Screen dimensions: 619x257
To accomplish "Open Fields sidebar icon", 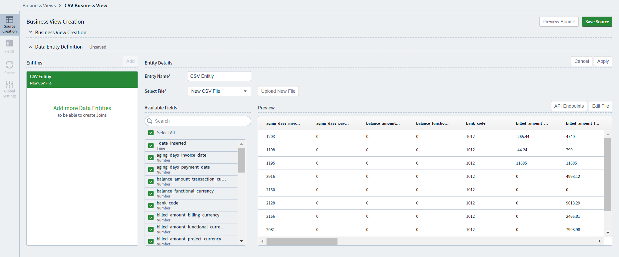I will [10, 46].
